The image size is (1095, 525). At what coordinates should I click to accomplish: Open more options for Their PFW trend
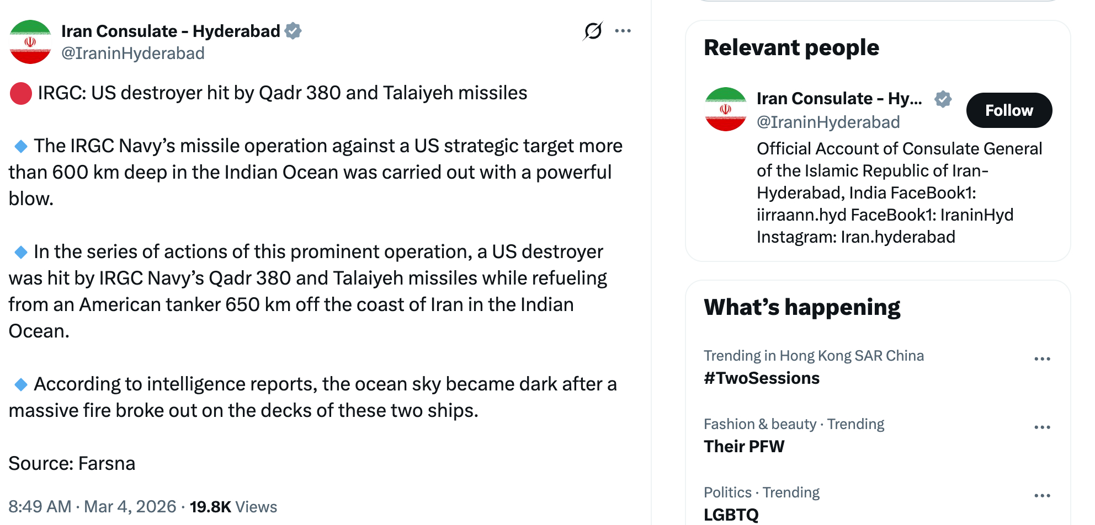pos(1042,427)
